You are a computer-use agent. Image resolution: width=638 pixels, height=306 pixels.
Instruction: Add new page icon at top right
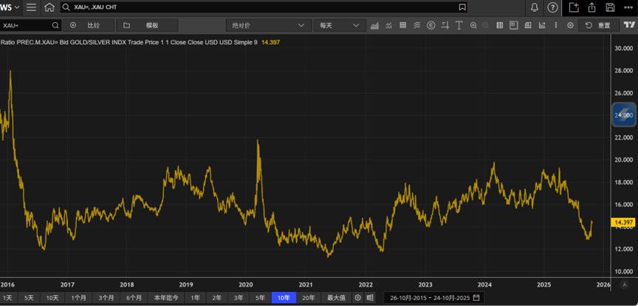(x=574, y=7)
